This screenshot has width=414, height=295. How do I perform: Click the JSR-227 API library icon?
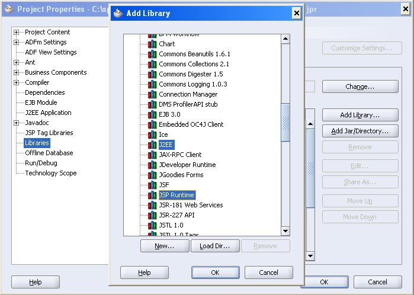coord(152,215)
